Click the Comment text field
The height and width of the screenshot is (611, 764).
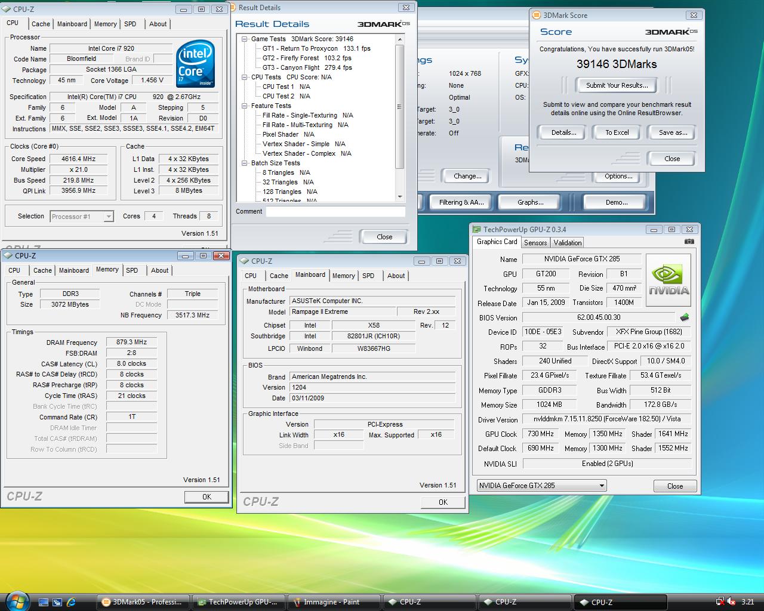tap(335, 211)
